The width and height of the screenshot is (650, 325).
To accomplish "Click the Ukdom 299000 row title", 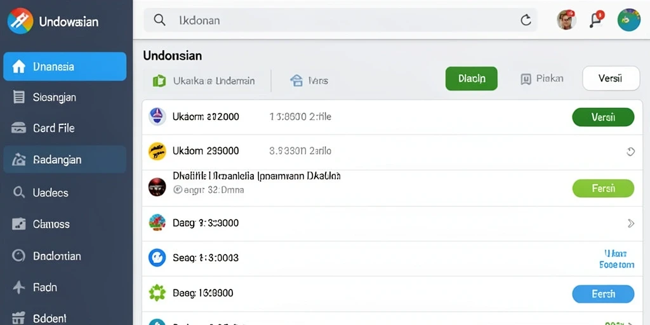I will point(206,151).
